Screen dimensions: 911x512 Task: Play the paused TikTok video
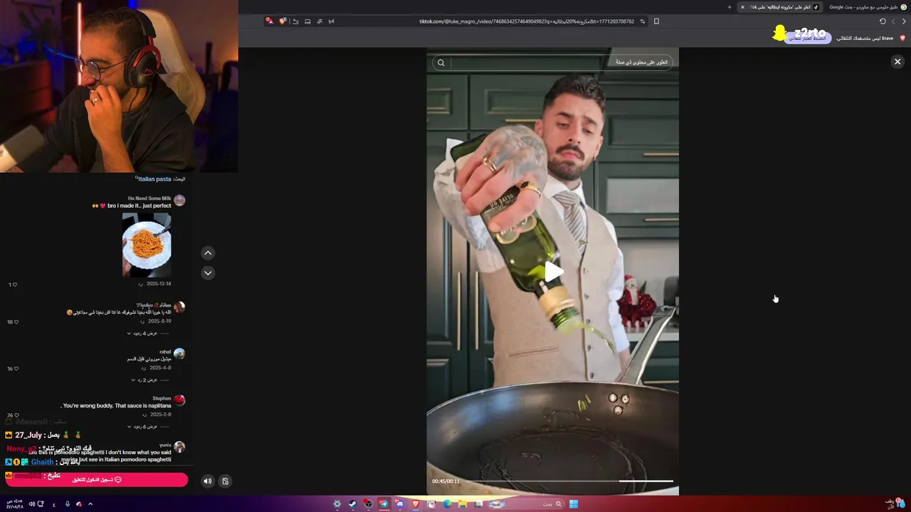tap(553, 271)
